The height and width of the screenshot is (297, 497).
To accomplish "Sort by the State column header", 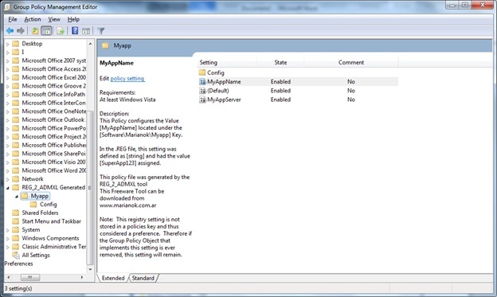I will tap(280, 62).
